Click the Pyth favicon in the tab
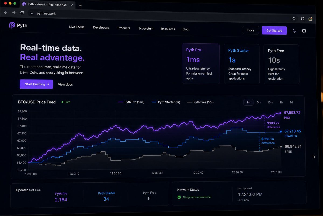 tap(24, 4)
